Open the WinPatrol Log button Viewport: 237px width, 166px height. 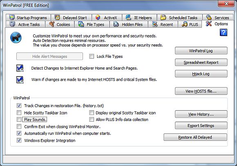(201, 51)
